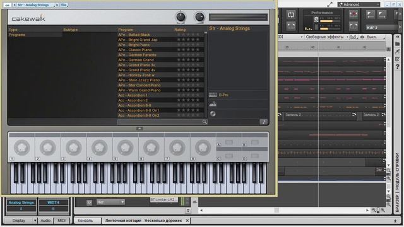The width and height of the screenshot is (404, 227).
Task: Select the Programs type entry
Action: (x=35, y=35)
